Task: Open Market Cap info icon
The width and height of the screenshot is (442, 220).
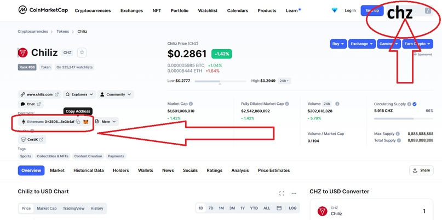Action: point(191,104)
